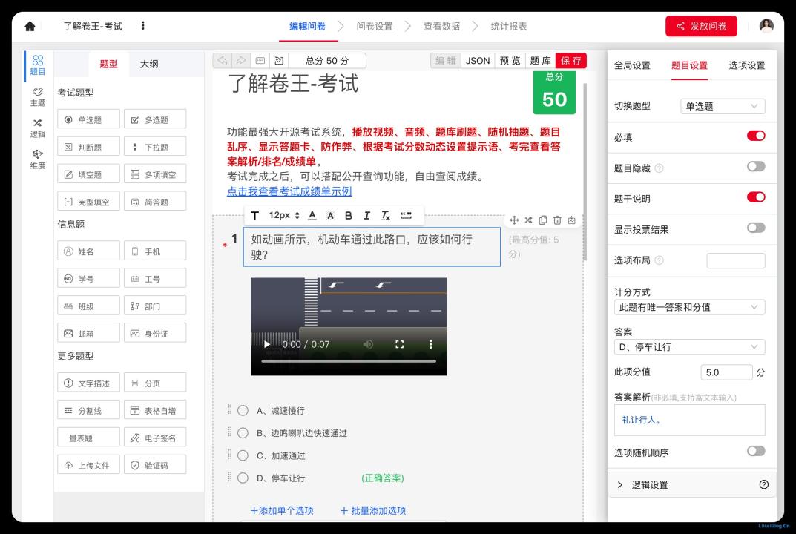Expand the 逻辑设置 section

coord(692,485)
